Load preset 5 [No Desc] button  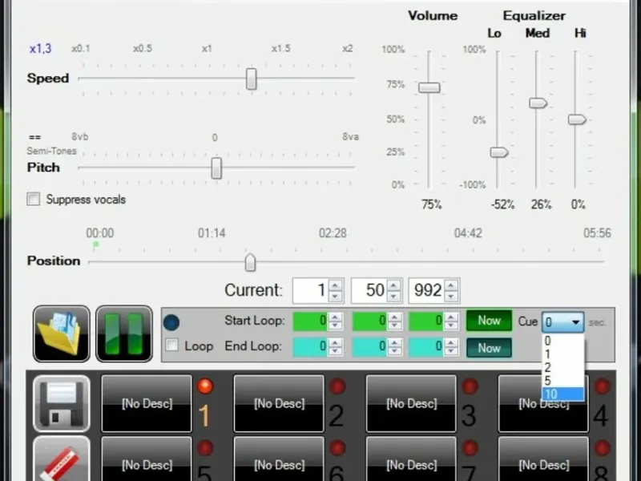[x=147, y=459]
